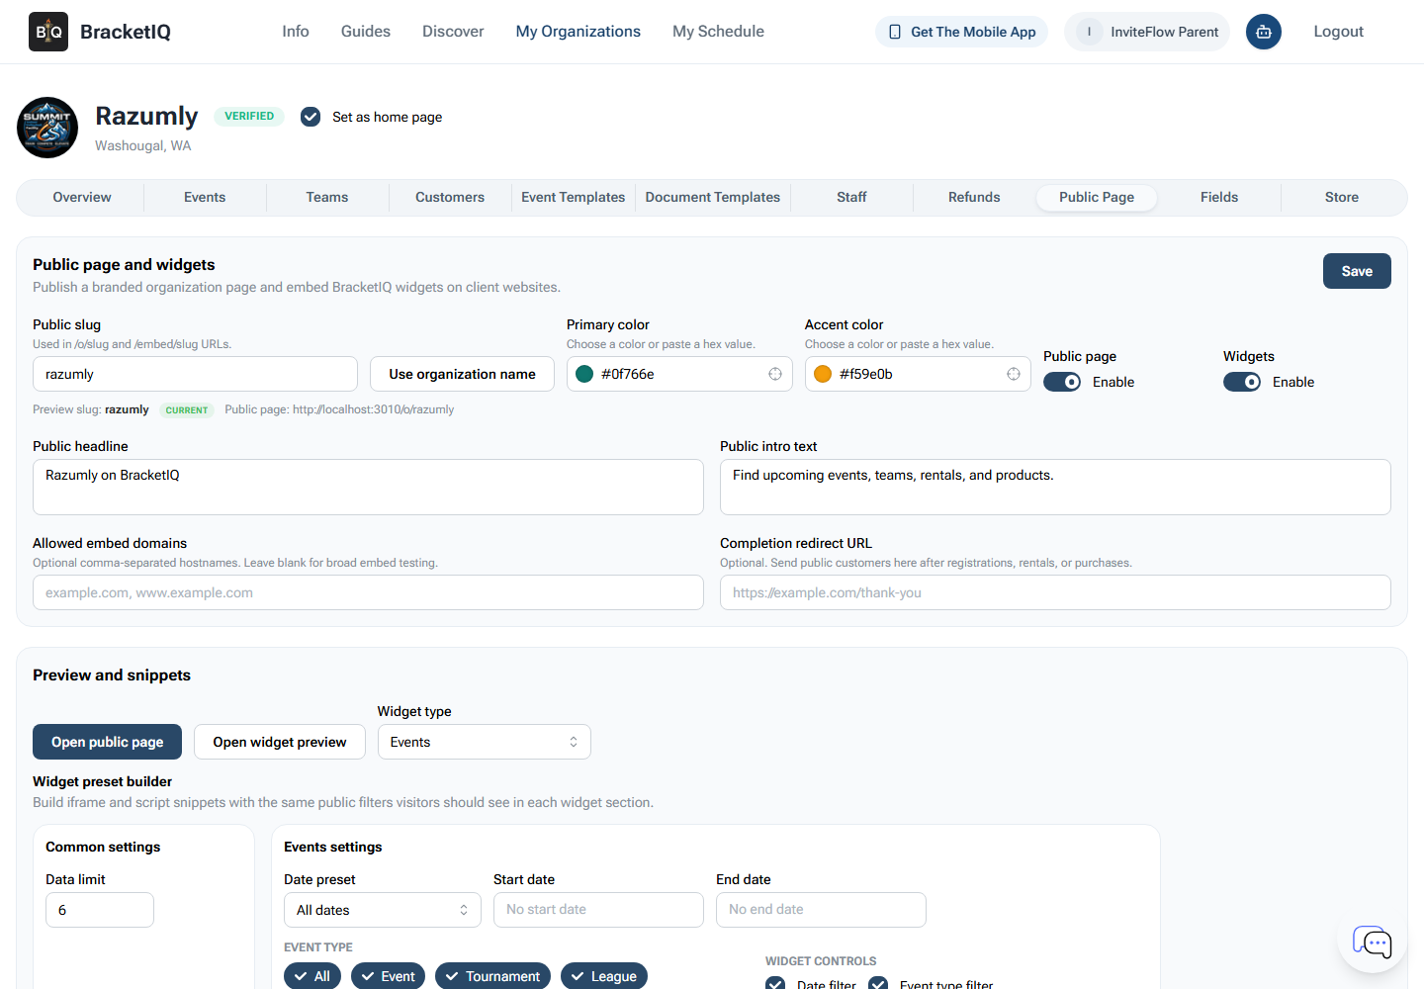This screenshot has width=1424, height=989.
Task: Click the Public headline text area
Action: pyautogui.click(x=368, y=487)
